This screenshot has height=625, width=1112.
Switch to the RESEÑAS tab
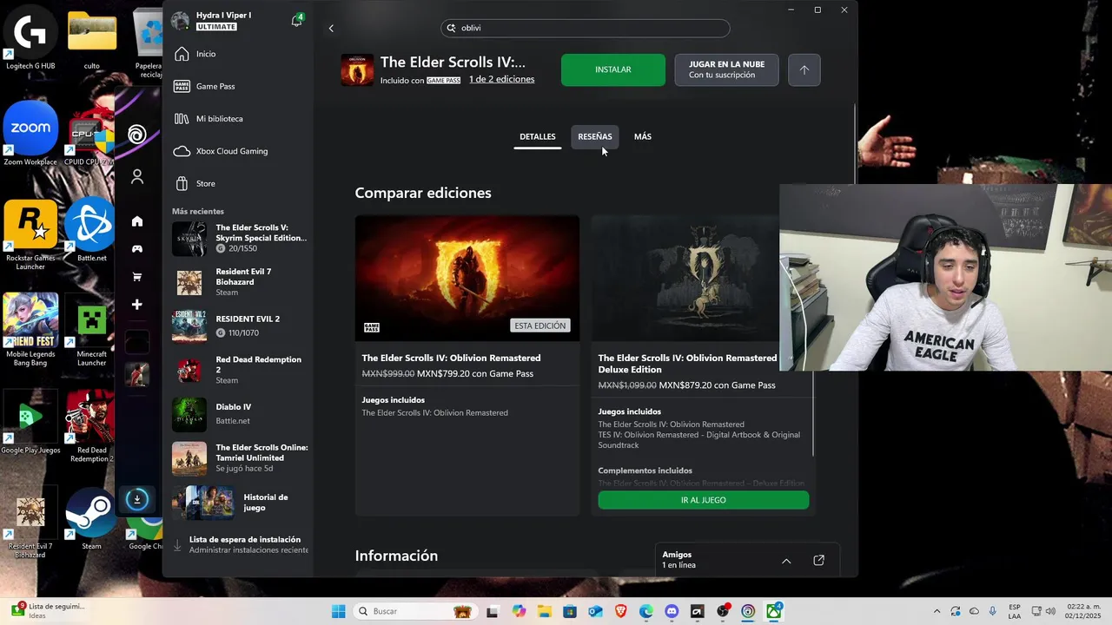(595, 137)
